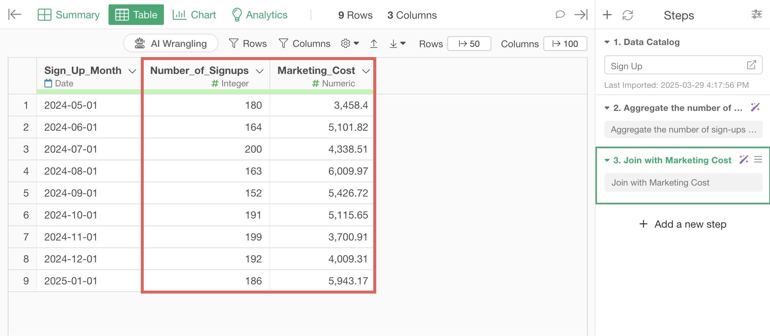Click the magic wand icon on step 2

tap(755, 107)
